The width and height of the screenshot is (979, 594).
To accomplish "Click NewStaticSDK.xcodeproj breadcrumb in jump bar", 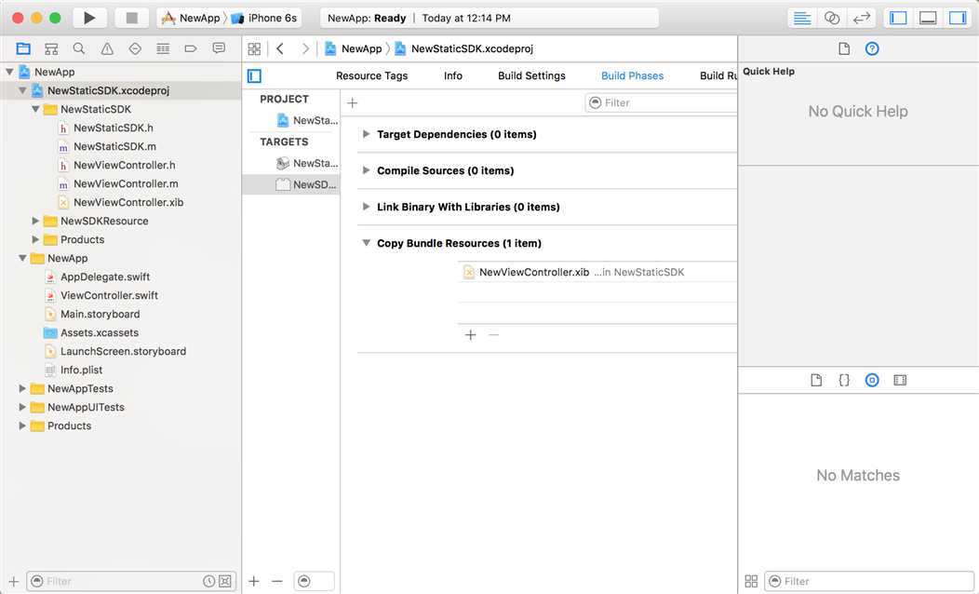I will point(464,48).
